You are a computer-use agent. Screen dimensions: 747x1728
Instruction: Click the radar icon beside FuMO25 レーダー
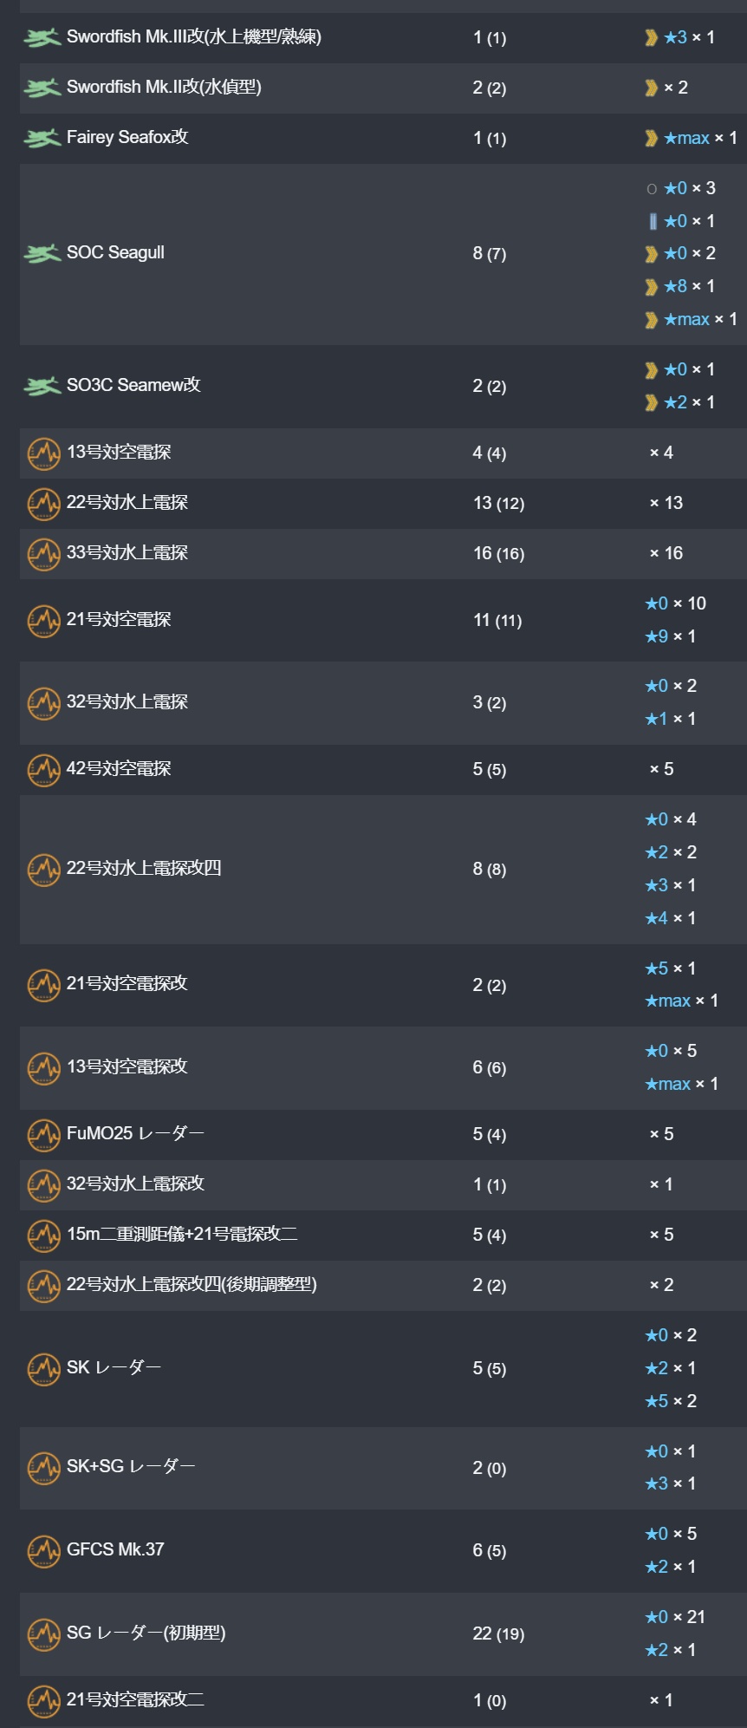(43, 1134)
